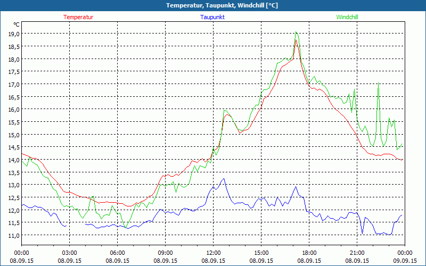The height and width of the screenshot is (266, 426).
Task: Click the 18,0 y-axis value
Action: tap(14, 59)
